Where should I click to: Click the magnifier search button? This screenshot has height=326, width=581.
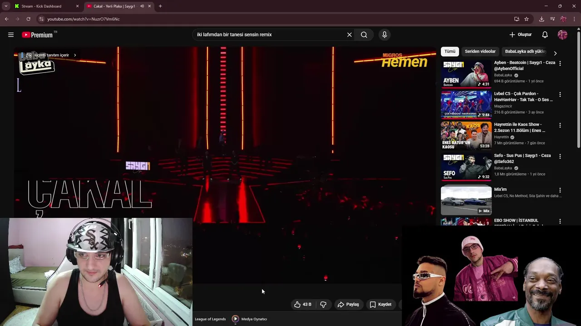[364, 35]
